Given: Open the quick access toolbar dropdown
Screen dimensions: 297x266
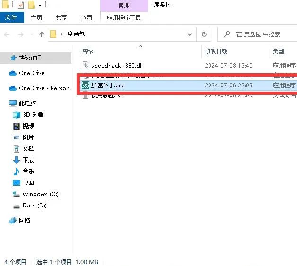Looking at the screenshot, I should click(x=40, y=5).
